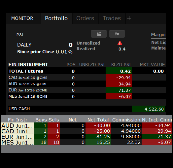Screen dimensions: 173x168
Task: Select the AUD Jun15'26 @CME row
Action: [x=87, y=84]
